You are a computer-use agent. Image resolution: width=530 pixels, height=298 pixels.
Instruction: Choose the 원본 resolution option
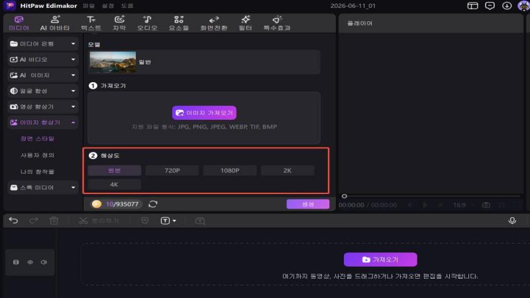[114, 171]
